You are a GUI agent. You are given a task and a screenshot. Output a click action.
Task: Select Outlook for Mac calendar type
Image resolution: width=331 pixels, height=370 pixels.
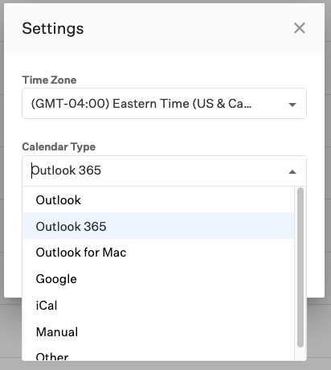[x=158, y=253]
